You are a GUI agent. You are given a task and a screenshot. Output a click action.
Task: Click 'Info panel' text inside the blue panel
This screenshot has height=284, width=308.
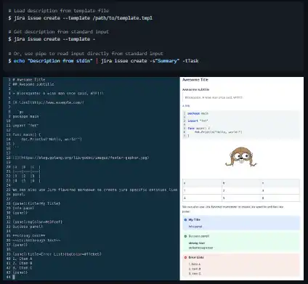pyautogui.click(x=195, y=227)
